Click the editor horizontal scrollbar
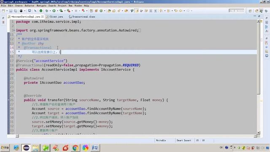 [136, 136]
